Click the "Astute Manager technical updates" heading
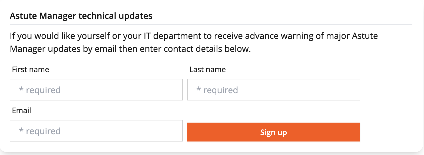424x155 pixels. click(81, 16)
